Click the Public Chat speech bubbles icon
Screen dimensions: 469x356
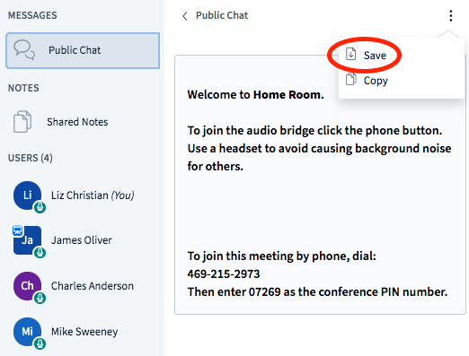24,50
